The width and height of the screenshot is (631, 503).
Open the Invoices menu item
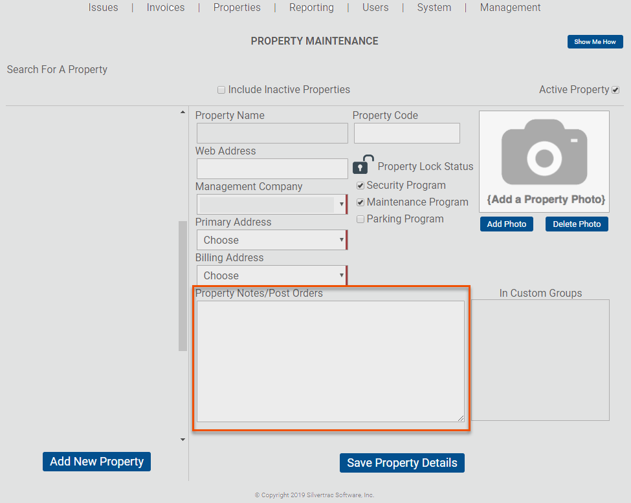point(166,8)
